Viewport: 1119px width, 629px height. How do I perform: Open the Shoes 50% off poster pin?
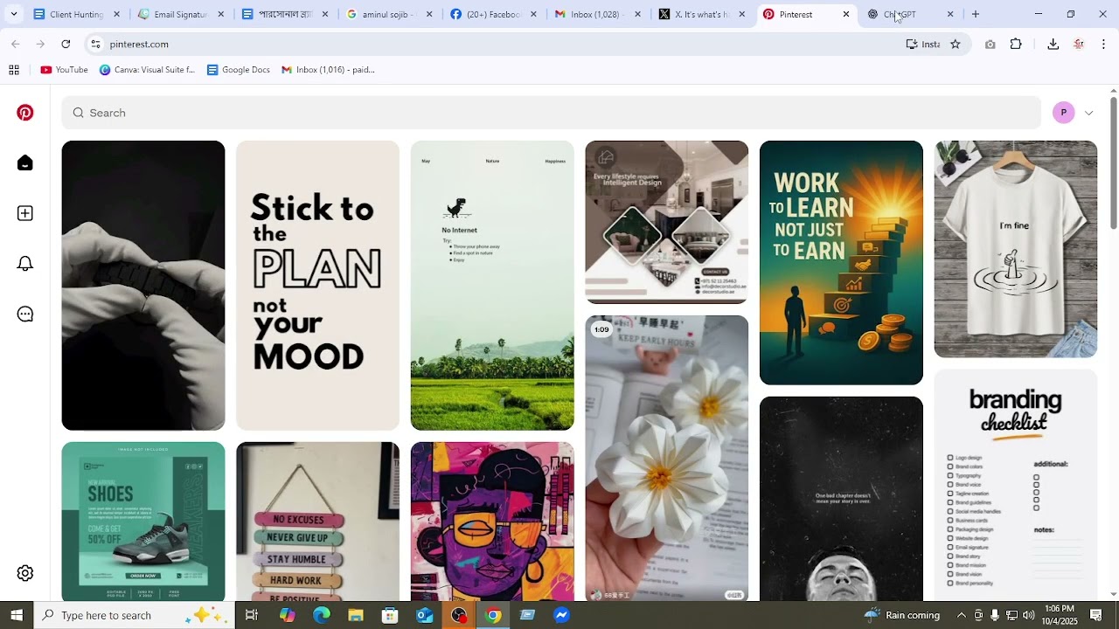pyautogui.click(x=143, y=522)
